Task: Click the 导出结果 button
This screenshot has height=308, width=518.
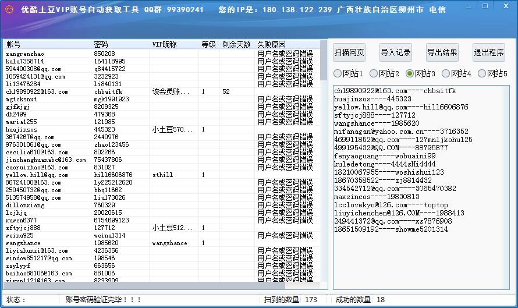Action: tap(442, 52)
